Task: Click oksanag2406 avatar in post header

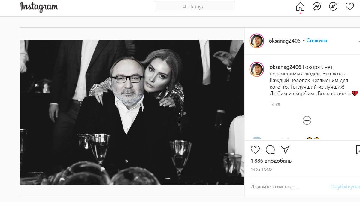Action: pyautogui.click(x=257, y=41)
